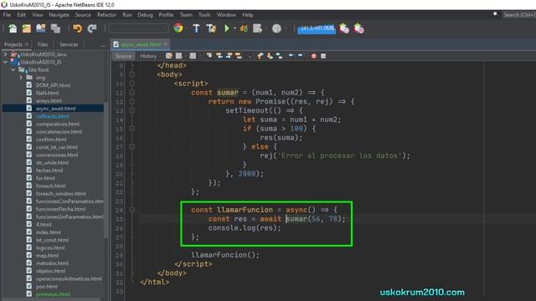Select the Projects tab

coord(13,44)
